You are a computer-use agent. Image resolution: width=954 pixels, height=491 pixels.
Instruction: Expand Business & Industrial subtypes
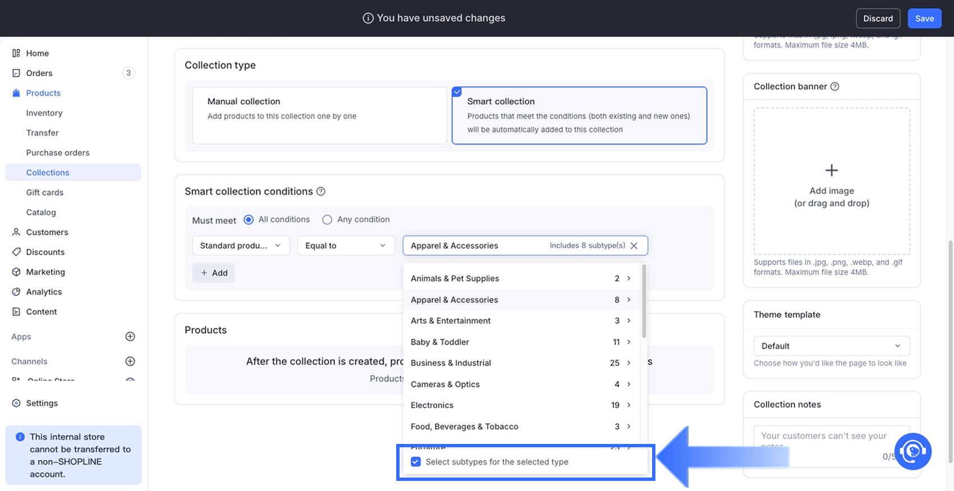click(x=629, y=363)
